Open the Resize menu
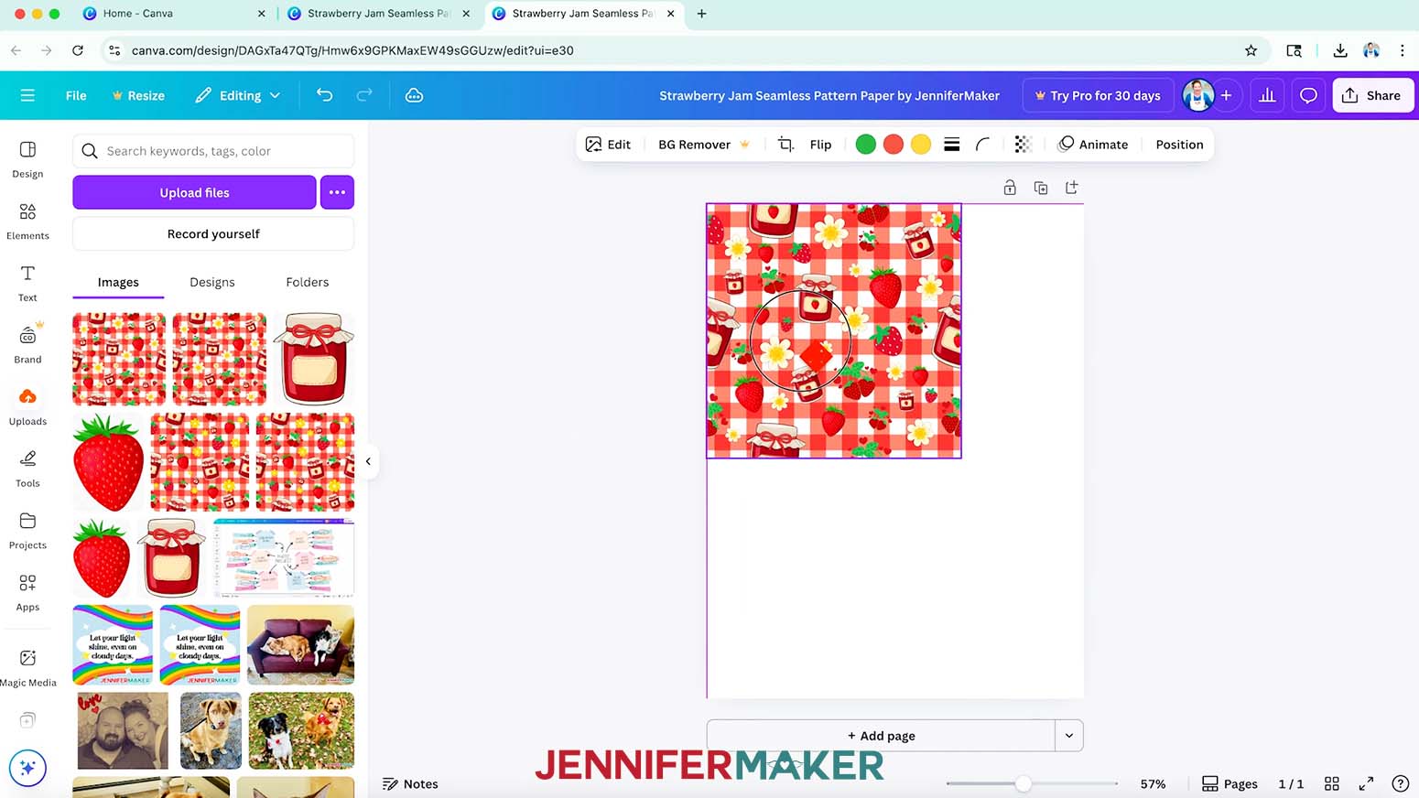Viewport: 1419px width, 798px height. [138, 95]
